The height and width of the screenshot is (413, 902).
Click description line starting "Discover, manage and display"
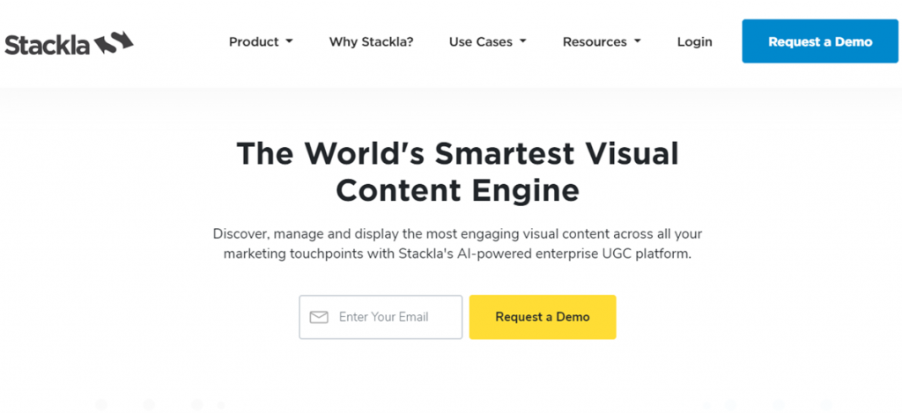coord(457,234)
